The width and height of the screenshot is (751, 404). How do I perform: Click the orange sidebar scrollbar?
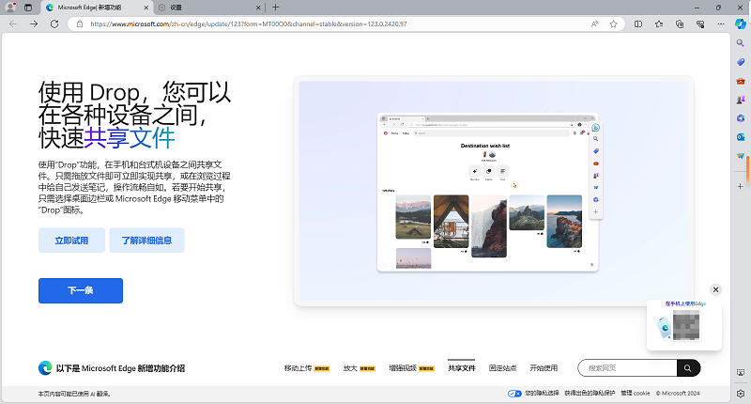pos(748,170)
